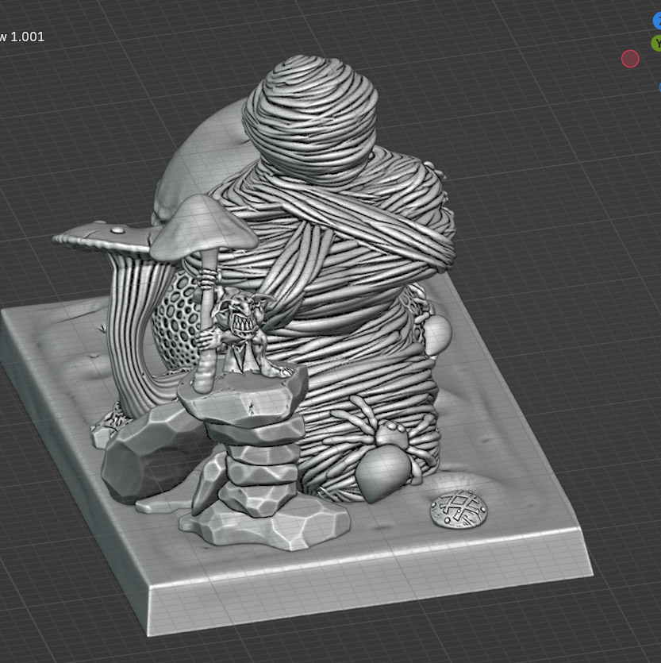Image resolution: width=661 pixels, height=663 pixels.
Task: Click the 1.001 object name overlay text
Action: 22,37
